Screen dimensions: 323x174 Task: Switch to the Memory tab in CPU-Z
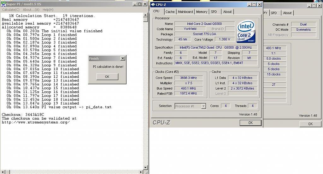click(x=202, y=12)
